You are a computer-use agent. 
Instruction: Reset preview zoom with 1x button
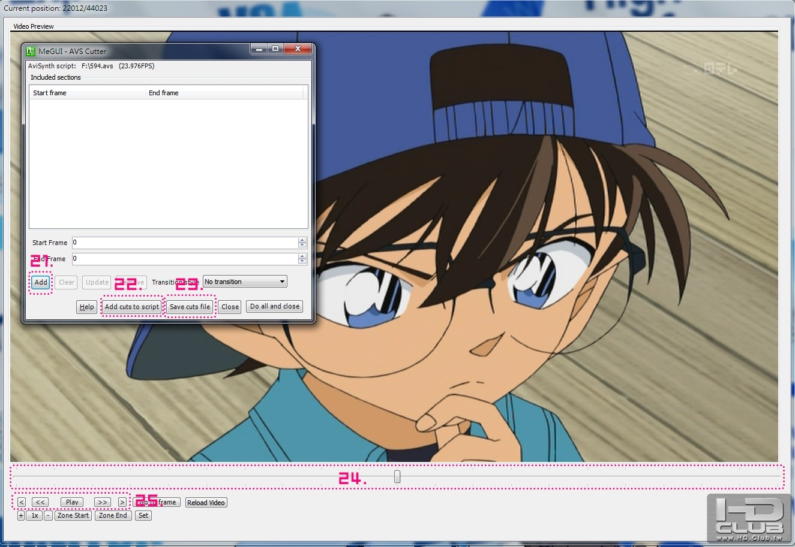[x=35, y=515]
